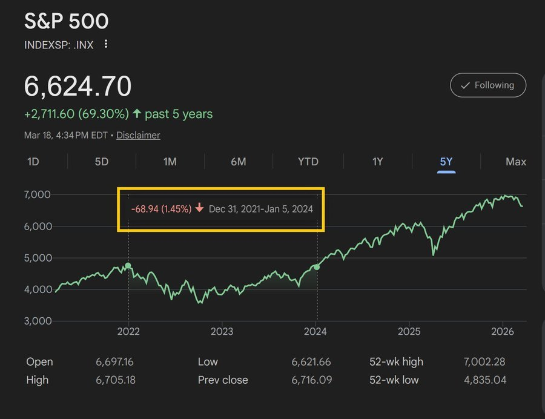Click the 5,000 y-axis label
Screen dimensions: 545x419
[x=38, y=258]
